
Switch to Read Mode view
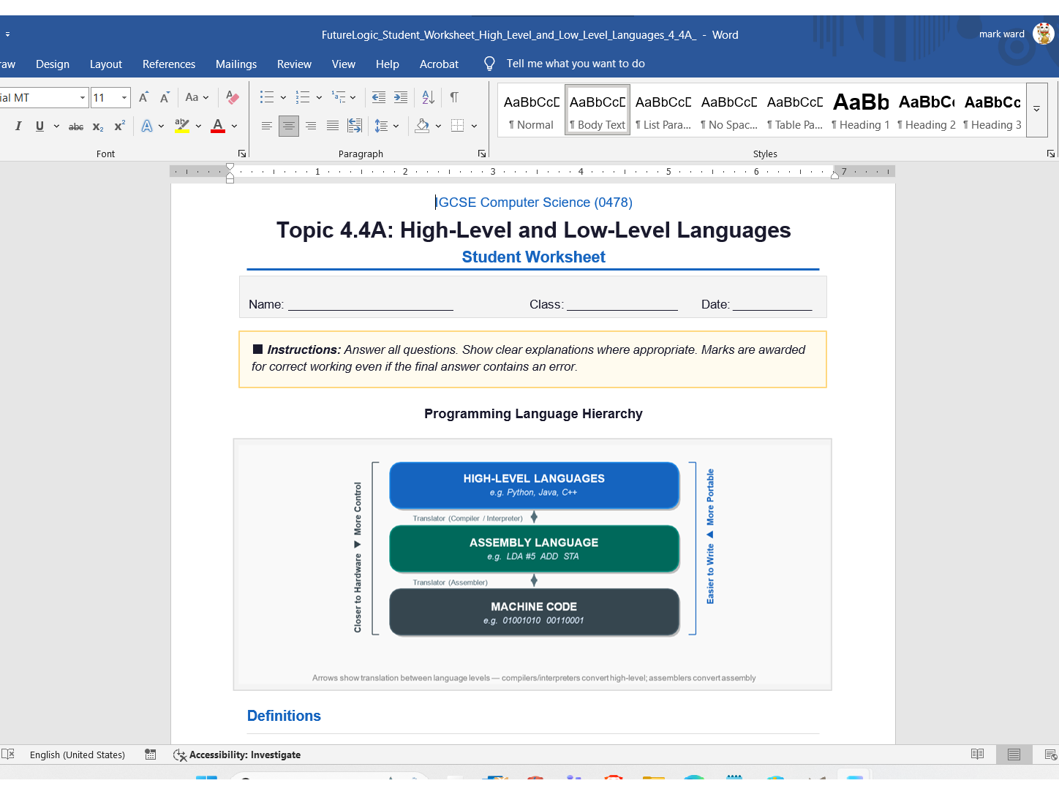pyautogui.click(x=977, y=755)
